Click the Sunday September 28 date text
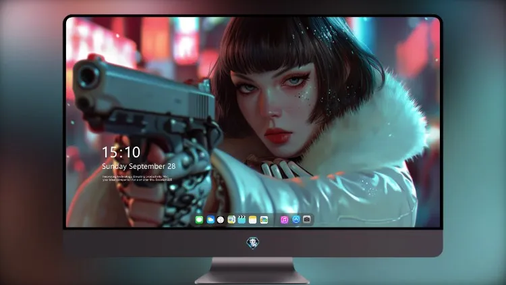506x285 pixels. (139, 166)
